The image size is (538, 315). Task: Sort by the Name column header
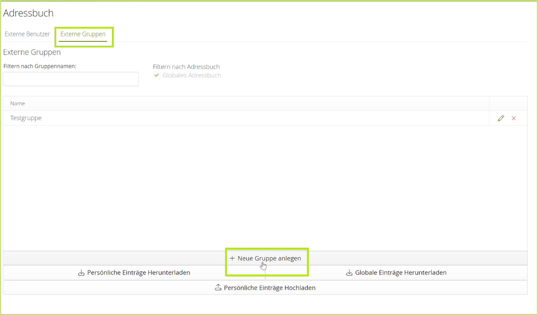[18, 103]
